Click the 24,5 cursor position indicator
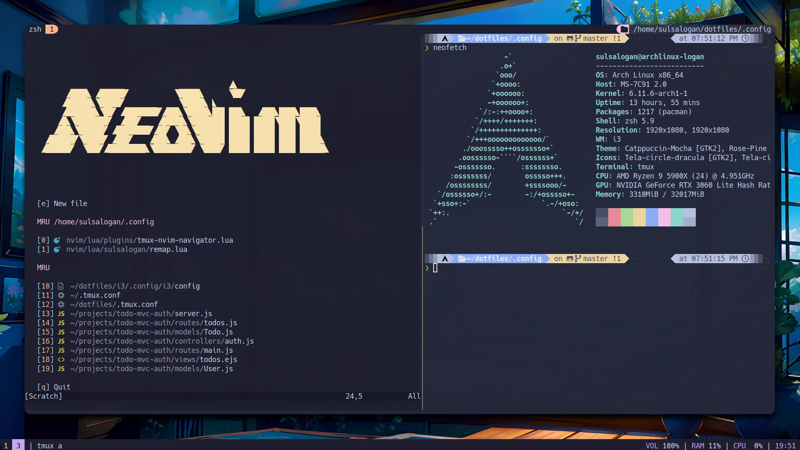 click(x=354, y=396)
